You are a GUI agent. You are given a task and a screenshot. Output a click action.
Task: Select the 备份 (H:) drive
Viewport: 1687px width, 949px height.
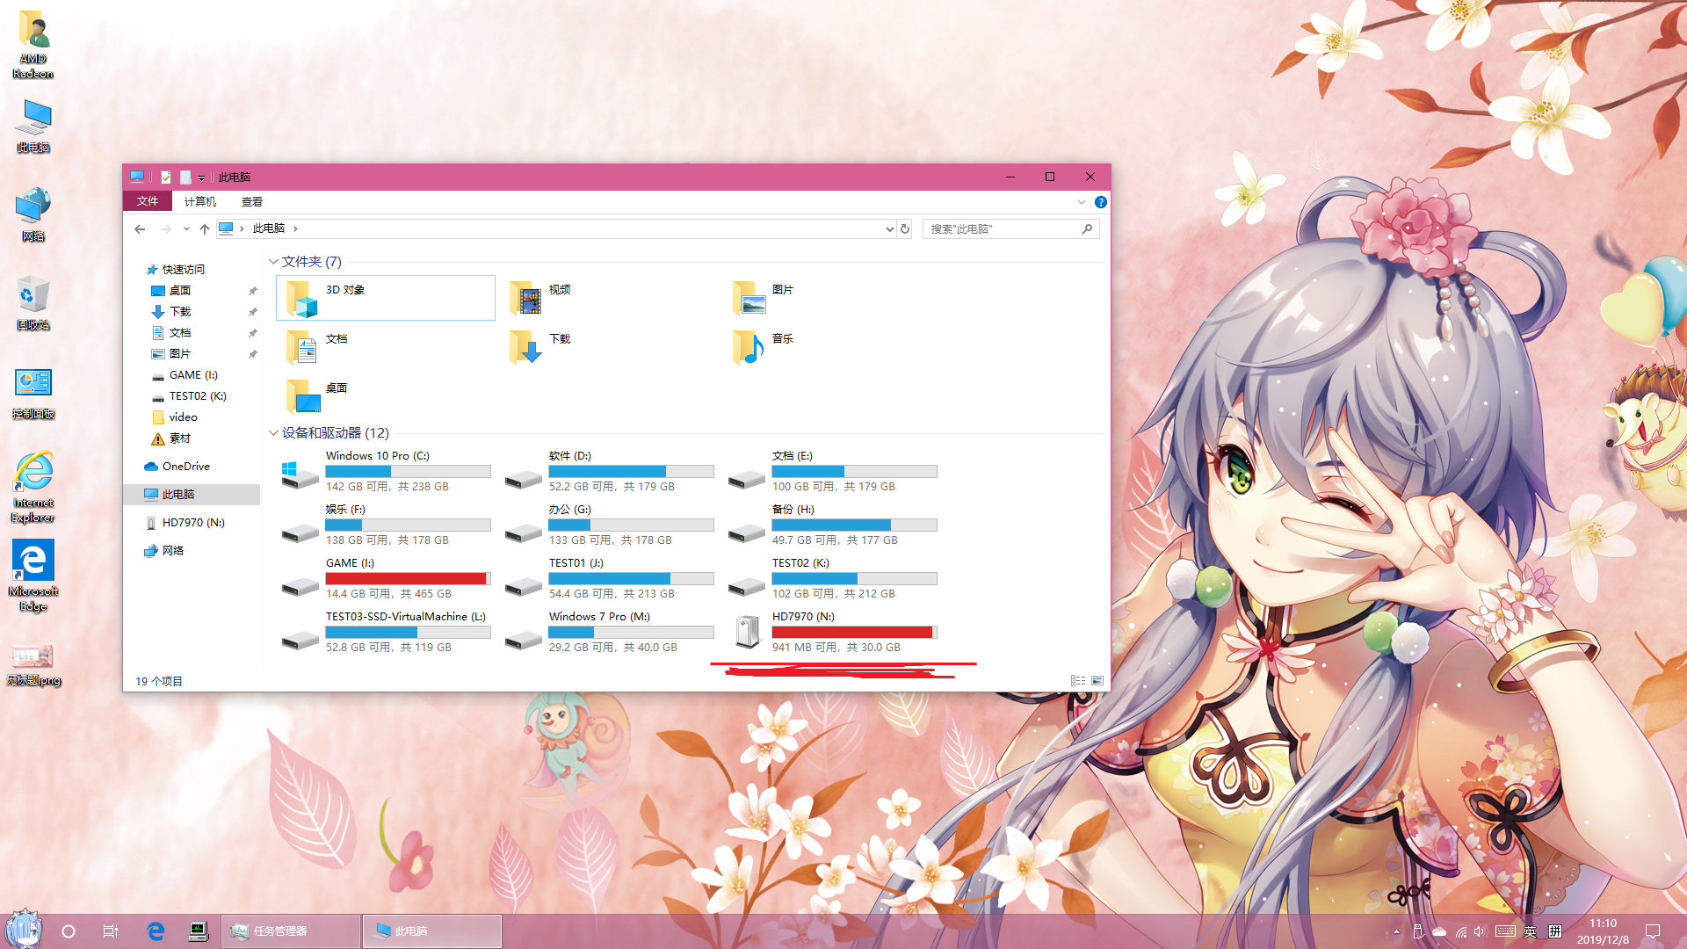(831, 525)
